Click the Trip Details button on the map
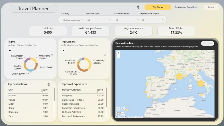224x126 pixels. tap(207, 43)
